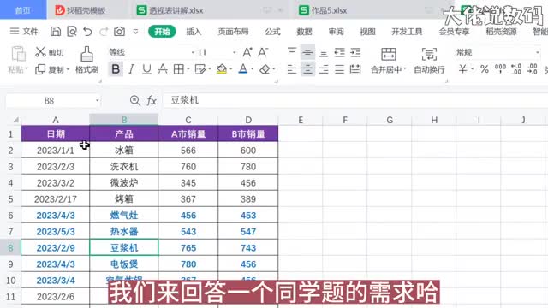The width and height of the screenshot is (548, 308).
Task: Click the cell style drawing icon
Action: coord(200,69)
